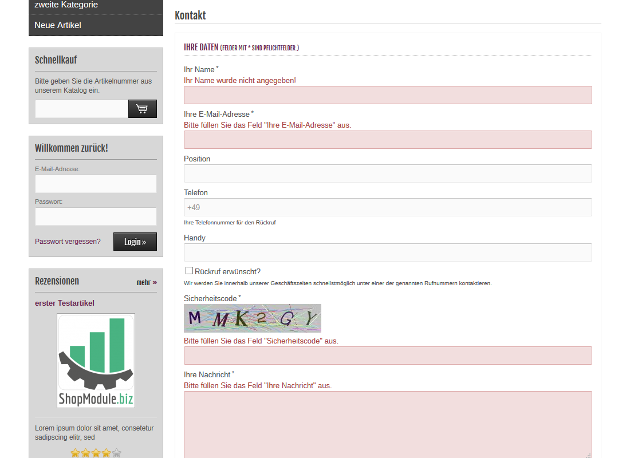This screenshot has width=630, height=458.
Task: Click the Position input field
Action: [x=388, y=173]
